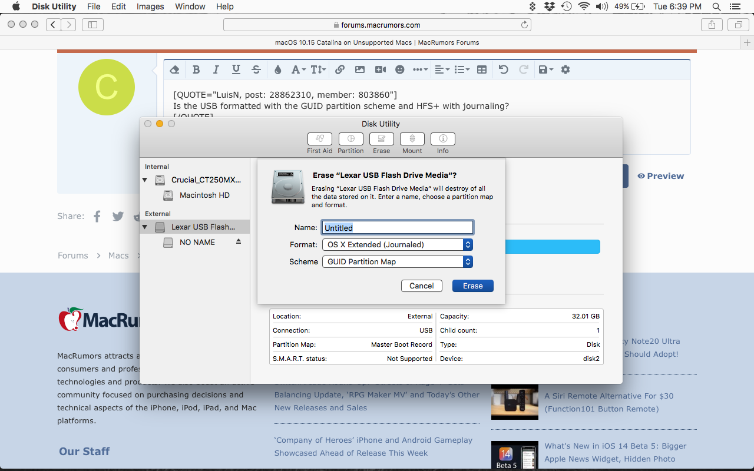The image size is (754, 471).
Task: Click the Name field containing Untitled
Action: tap(398, 227)
